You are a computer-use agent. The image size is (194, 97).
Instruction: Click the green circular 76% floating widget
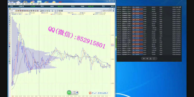tap(69, 92)
